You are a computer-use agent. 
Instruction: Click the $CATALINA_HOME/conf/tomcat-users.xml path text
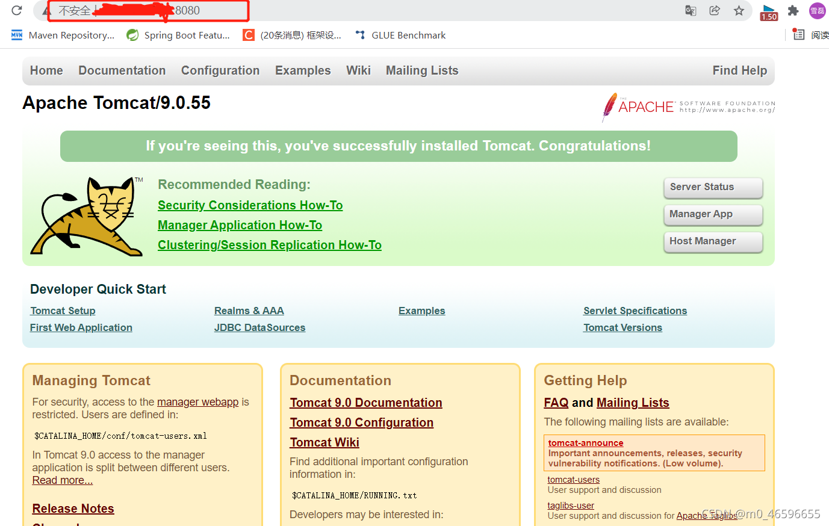(120, 436)
